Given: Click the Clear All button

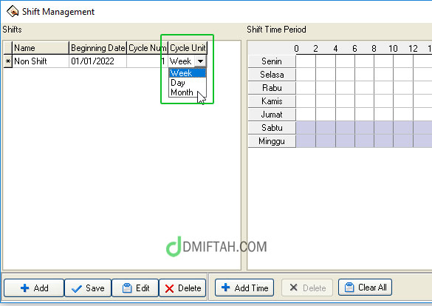Looking at the screenshot, I should coord(365,287).
